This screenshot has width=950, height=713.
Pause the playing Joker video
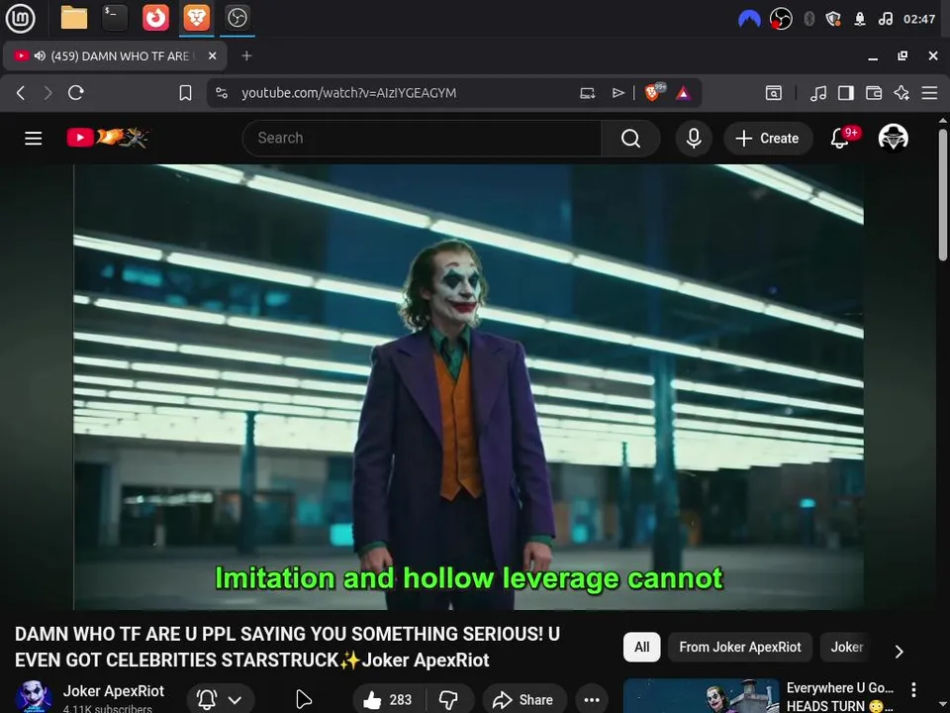click(468, 387)
